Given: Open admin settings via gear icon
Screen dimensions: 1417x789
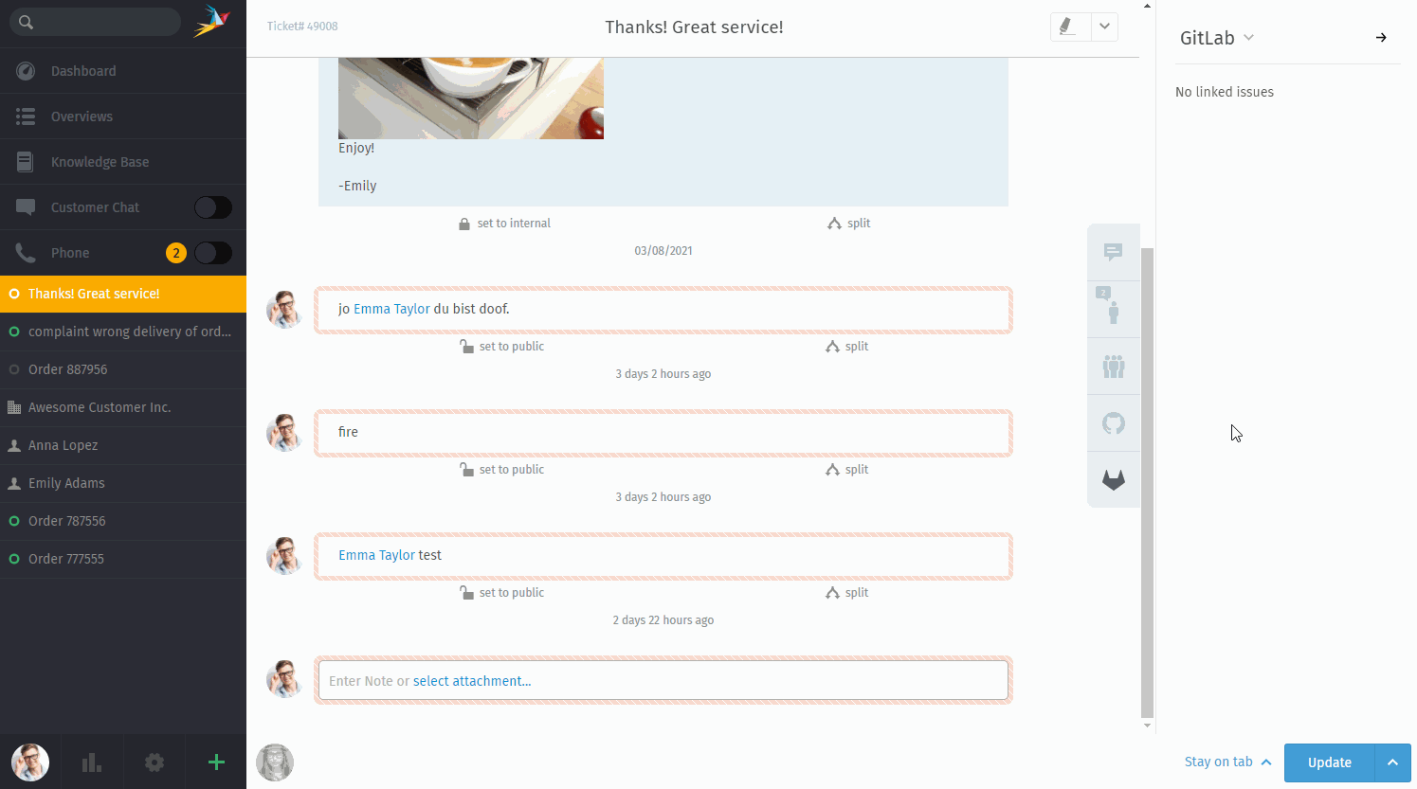Looking at the screenshot, I should coord(154,762).
